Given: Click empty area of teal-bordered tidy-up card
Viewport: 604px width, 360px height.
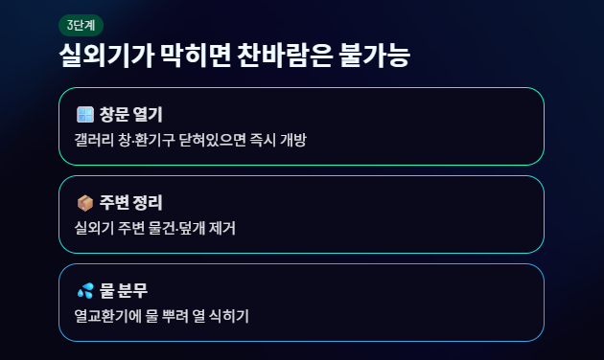Looking at the screenshot, I should tap(385, 214).
